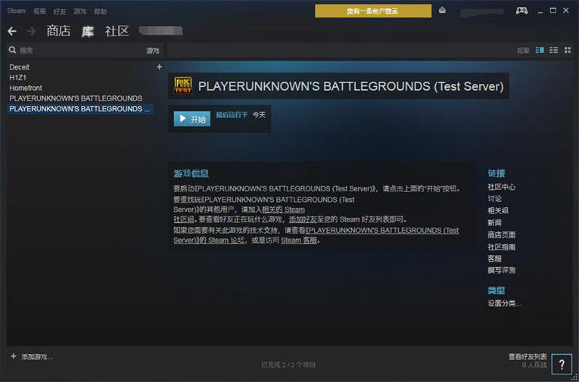
Task: Switch to detail view layout icon
Action: tap(540, 50)
